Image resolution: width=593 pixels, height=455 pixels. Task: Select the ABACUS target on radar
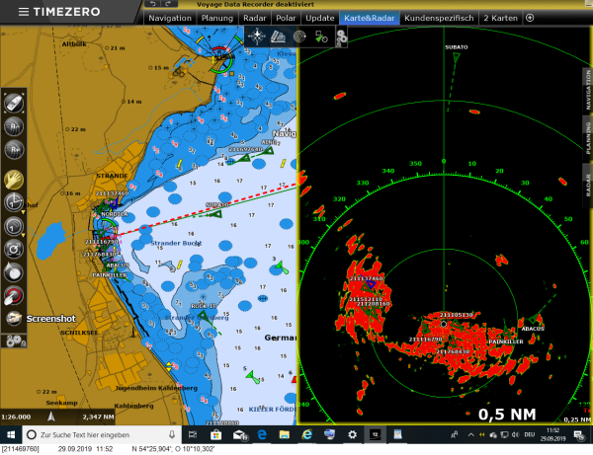point(535,319)
